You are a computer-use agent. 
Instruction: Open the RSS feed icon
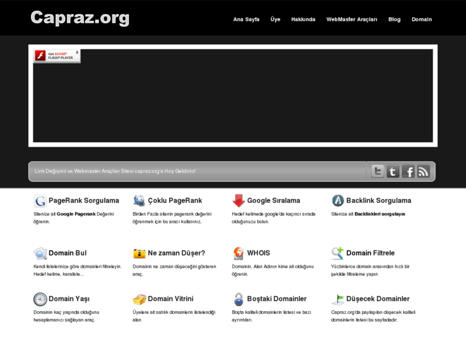[424, 172]
